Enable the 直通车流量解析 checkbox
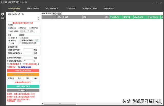 click(x=20, y=41)
